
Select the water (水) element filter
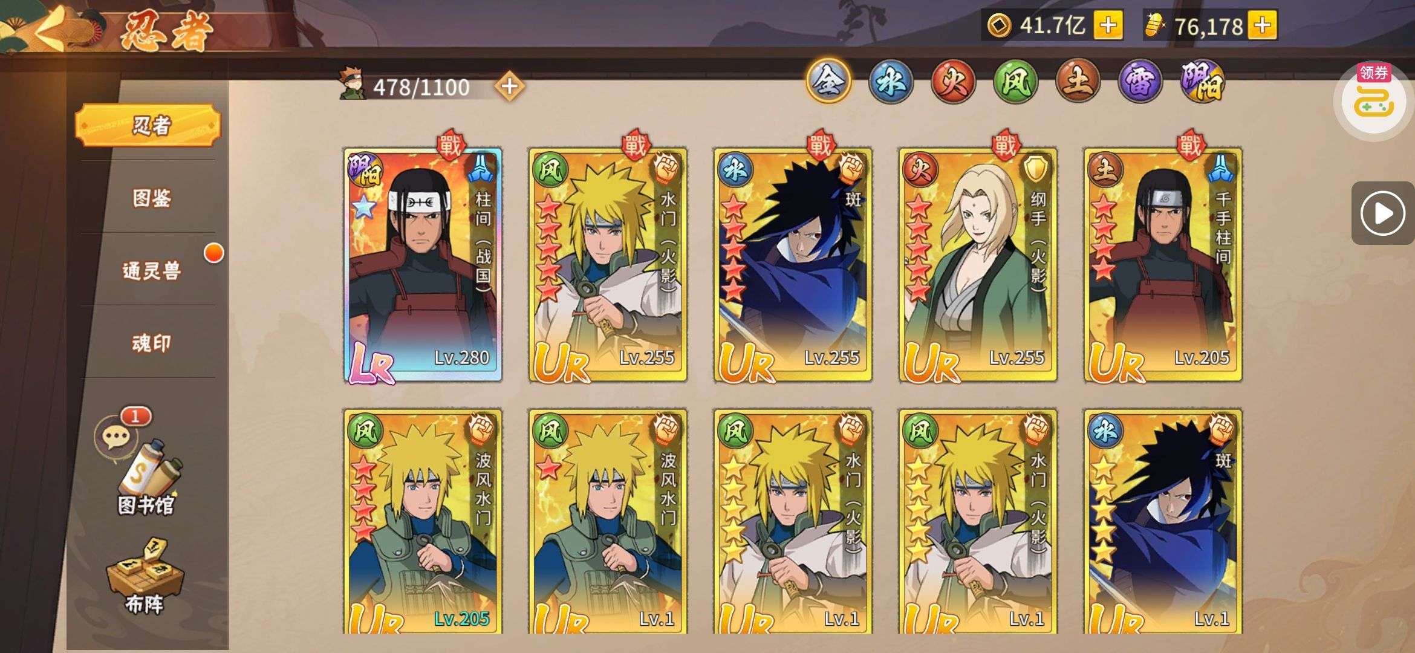coord(891,82)
